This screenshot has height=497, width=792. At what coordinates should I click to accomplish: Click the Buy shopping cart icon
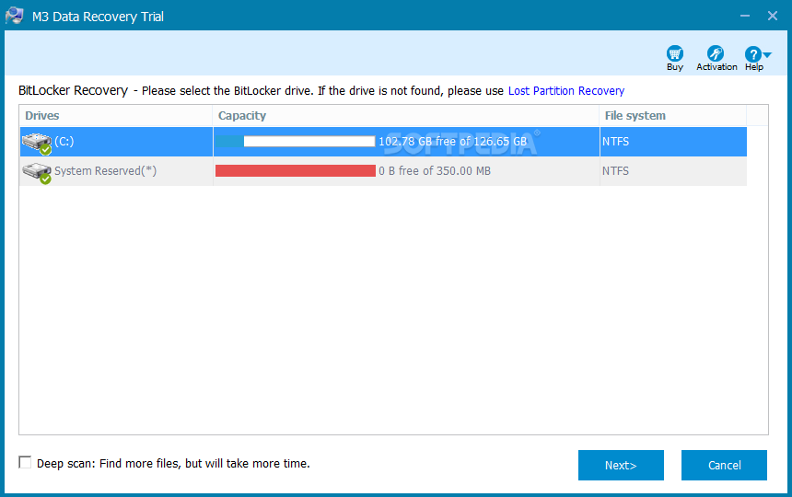point(675,53)
